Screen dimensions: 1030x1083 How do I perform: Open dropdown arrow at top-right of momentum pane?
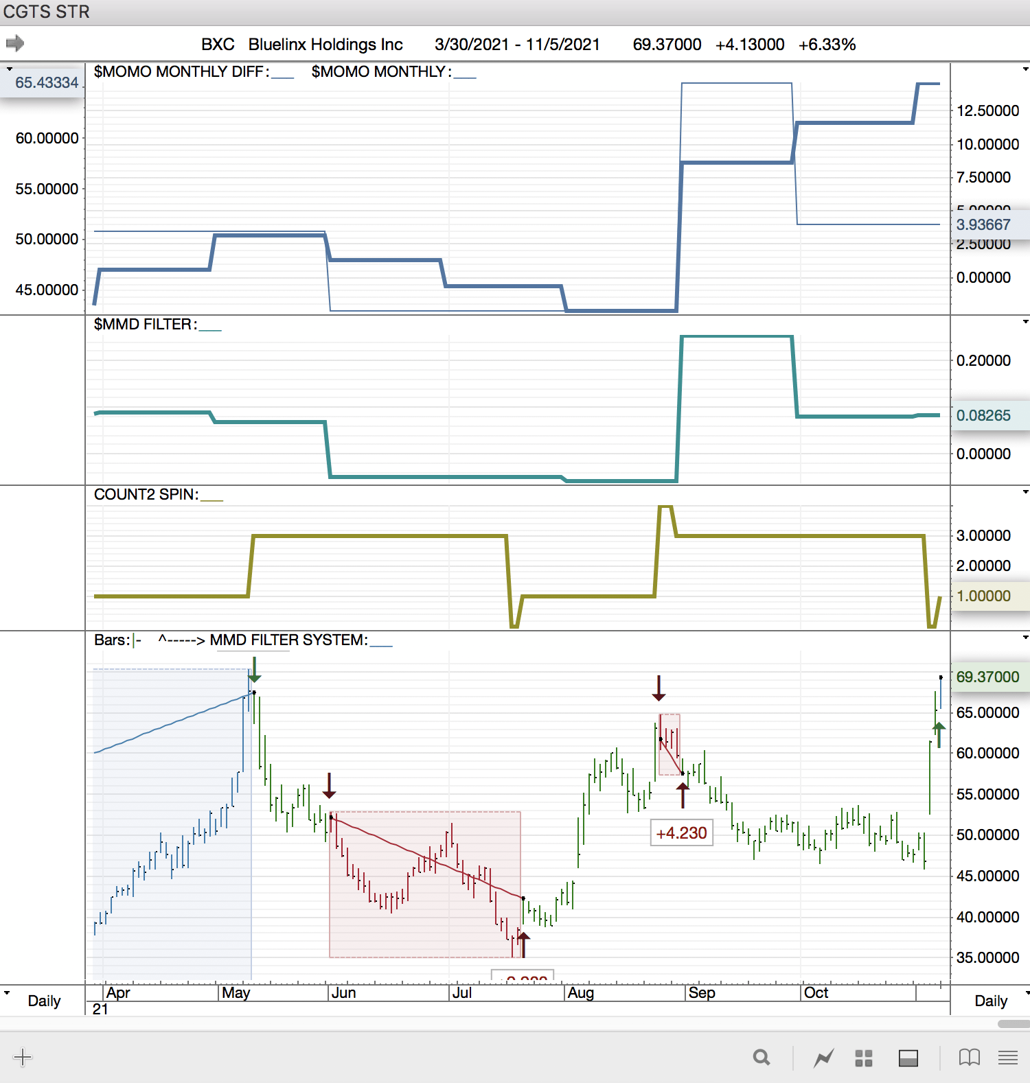(x=1026, y=69)
